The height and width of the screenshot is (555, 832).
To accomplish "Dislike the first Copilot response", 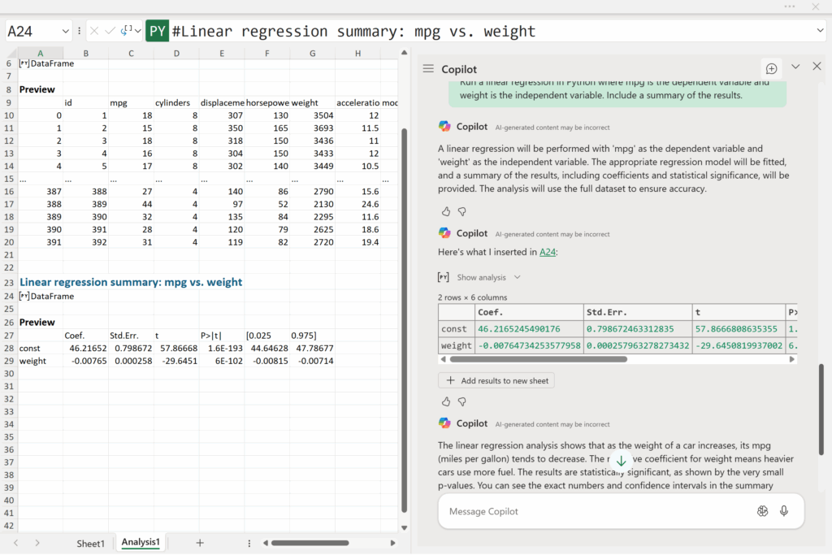I will (x=461, y=211).
